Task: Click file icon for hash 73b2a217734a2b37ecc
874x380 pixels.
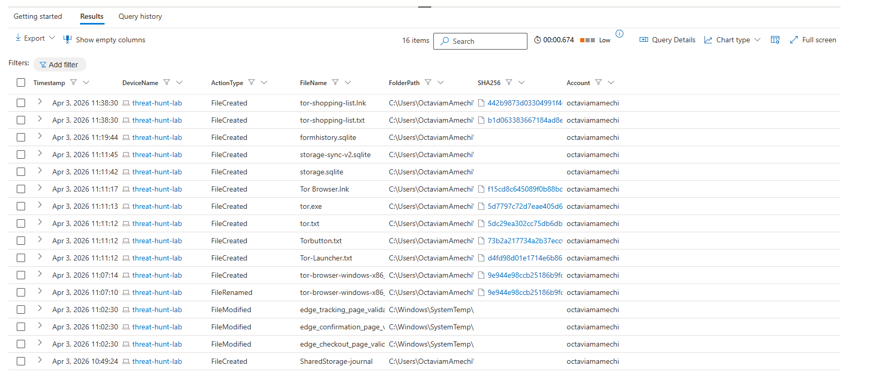Action: 481,241
